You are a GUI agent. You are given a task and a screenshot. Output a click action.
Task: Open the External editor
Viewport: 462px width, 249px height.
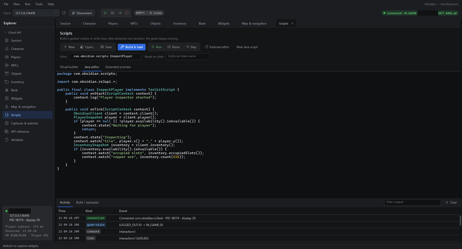pyautogui.click(x=217, y=47)
